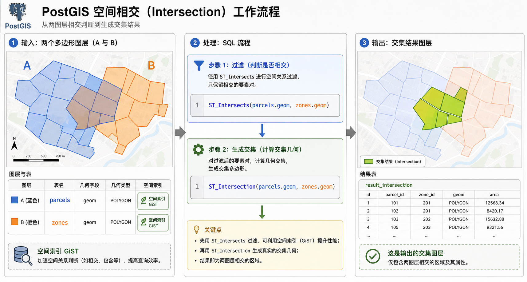Click the area value 9321.56

[x=495, y=227]
